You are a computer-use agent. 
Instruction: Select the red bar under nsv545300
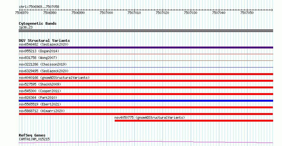146,94
